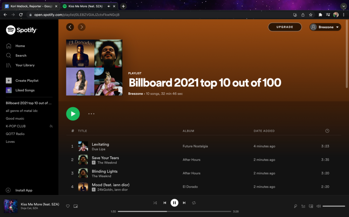Open the play queue icon
The image size is (349, 217).
tap(303, 206)
